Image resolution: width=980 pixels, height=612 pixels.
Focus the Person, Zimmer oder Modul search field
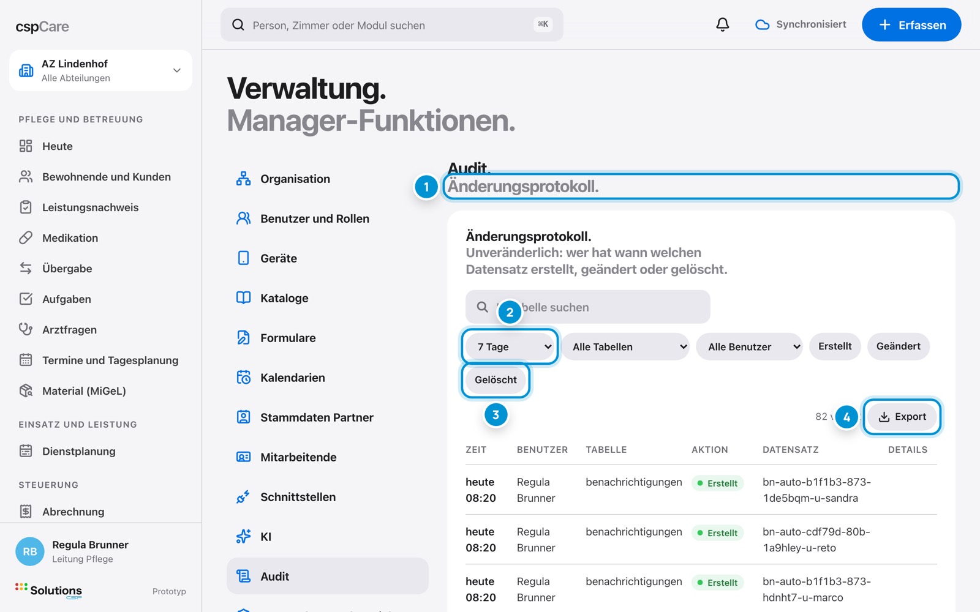[x=391, y=24]
